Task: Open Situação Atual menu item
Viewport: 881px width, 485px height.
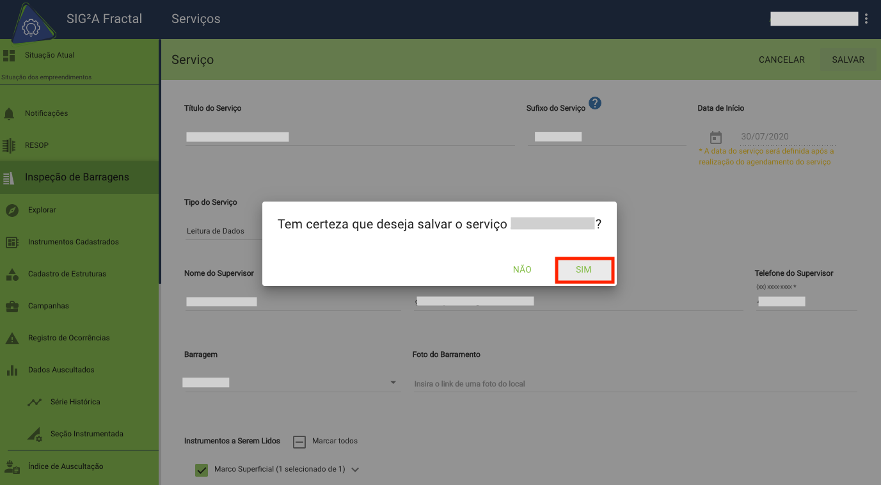Action: pyautogui.click(x=50, y=55)
